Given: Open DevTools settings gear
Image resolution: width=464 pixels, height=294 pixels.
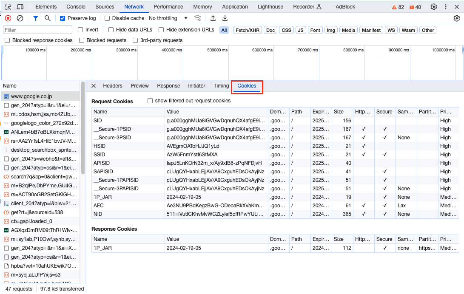Looking at the screenshot, I should (434, 7).
